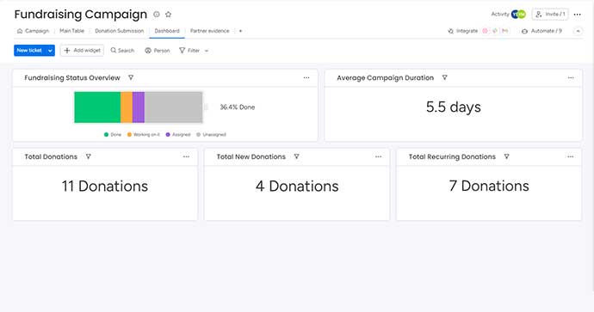Click the green user avatar
594x312 pixels.
[522, 15]
